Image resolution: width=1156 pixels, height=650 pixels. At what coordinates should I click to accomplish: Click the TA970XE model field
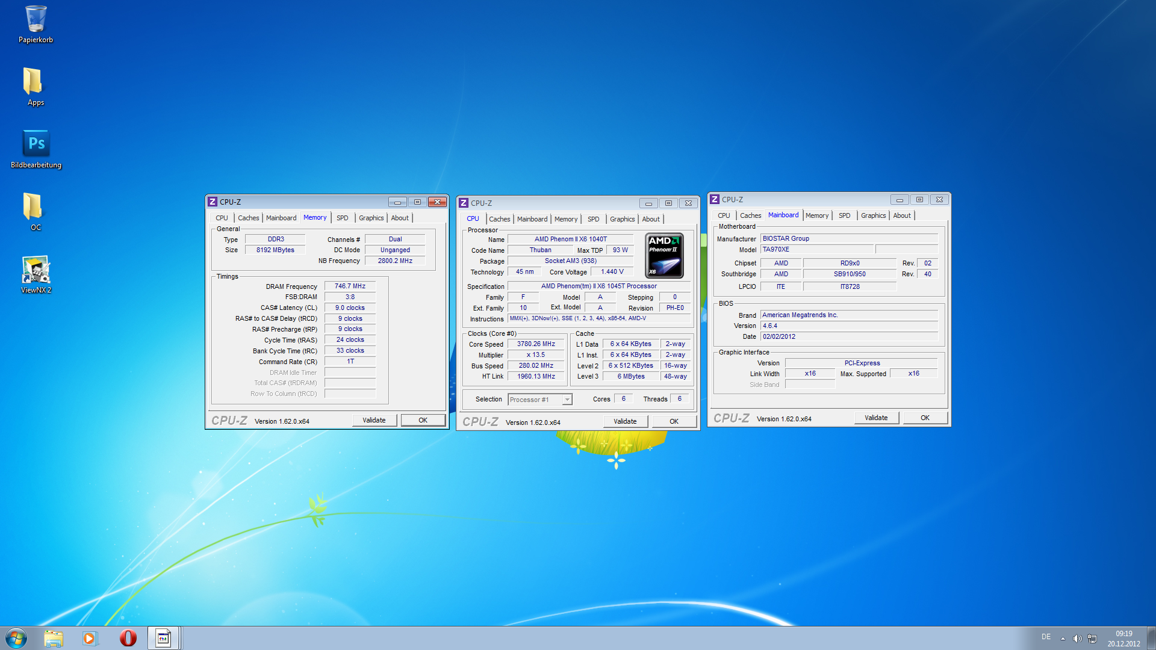817,249
